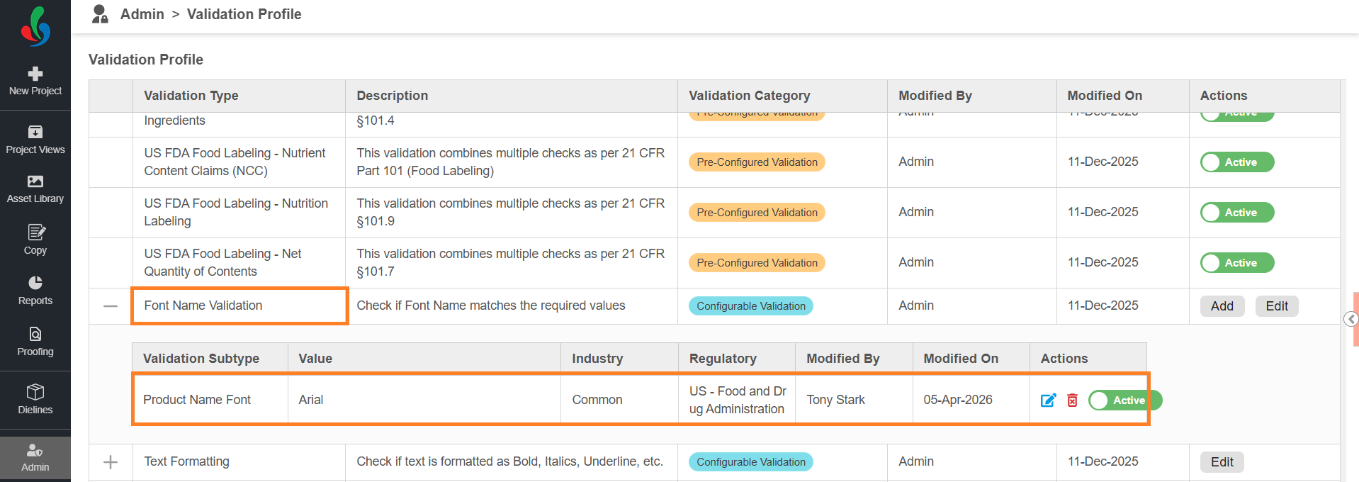Toggle Active for Net Quantity of Contents

click(x=1236, y=263)
